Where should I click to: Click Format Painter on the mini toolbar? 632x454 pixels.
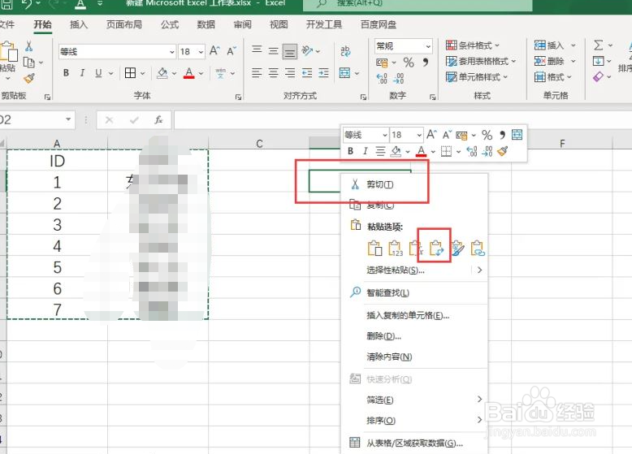click(502, 151)
